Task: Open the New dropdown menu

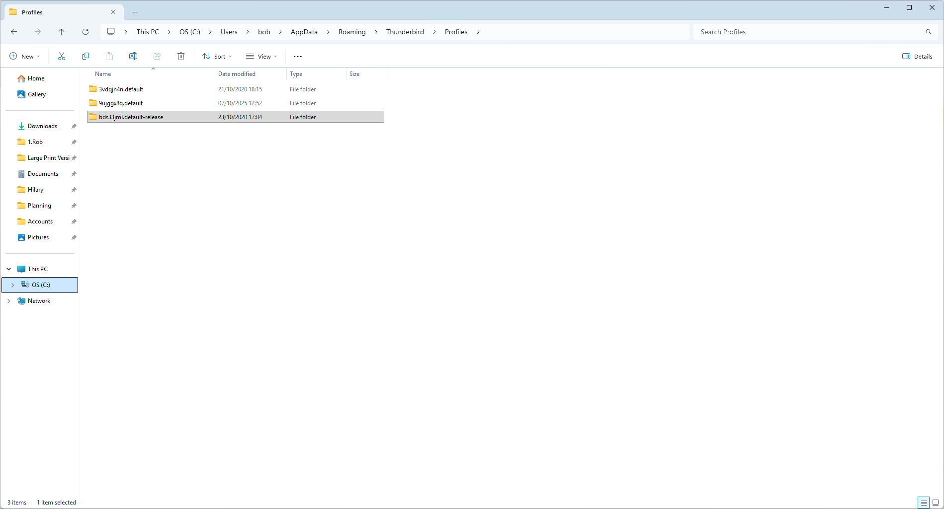Action: tap(25, 57)
